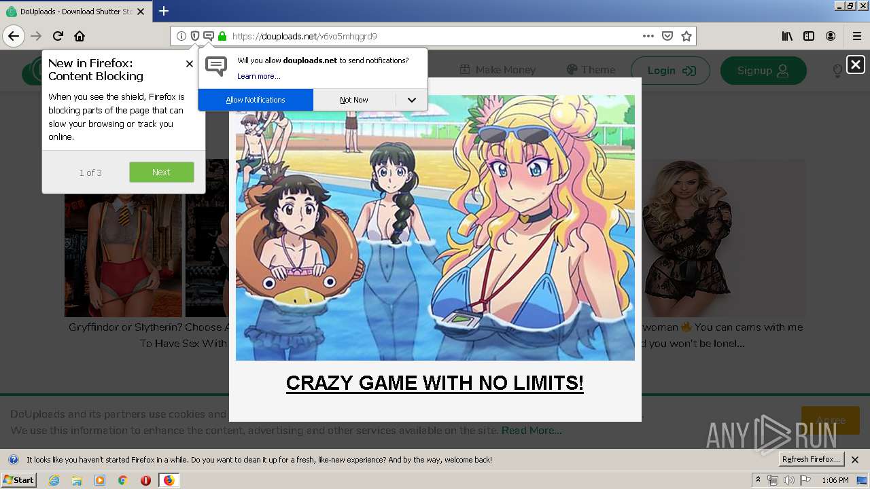The image size is (870, 489).
Task: Open Firefox account icon
Action: pos(831,36)
